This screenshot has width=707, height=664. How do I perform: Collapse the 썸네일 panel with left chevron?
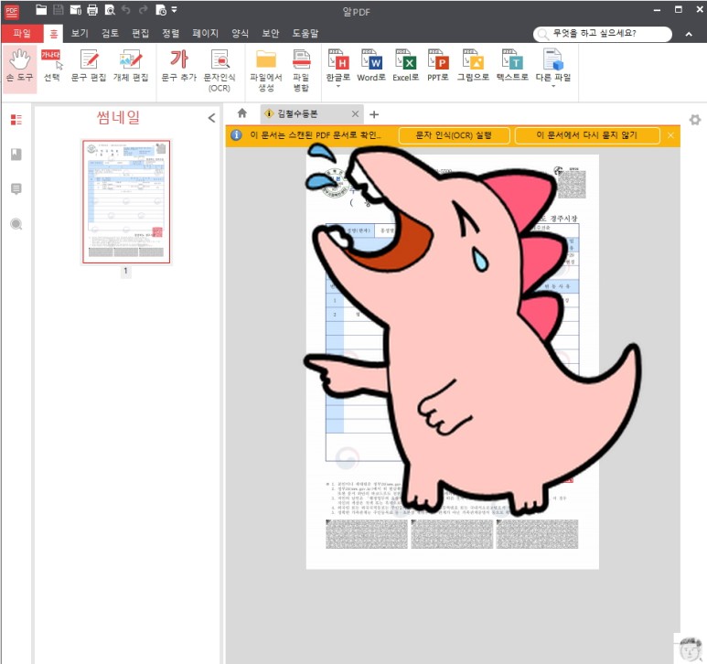211,118
